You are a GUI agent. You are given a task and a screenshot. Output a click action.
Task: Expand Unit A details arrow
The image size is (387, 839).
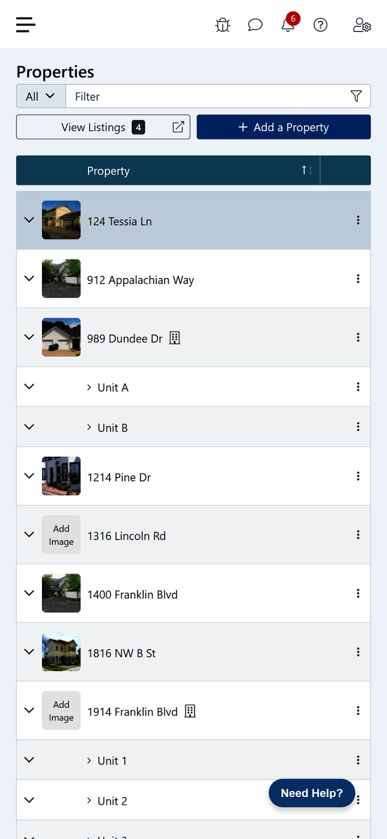click(x=89, y=387)
